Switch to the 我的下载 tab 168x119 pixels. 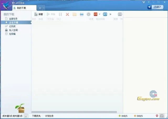(21, 8)
